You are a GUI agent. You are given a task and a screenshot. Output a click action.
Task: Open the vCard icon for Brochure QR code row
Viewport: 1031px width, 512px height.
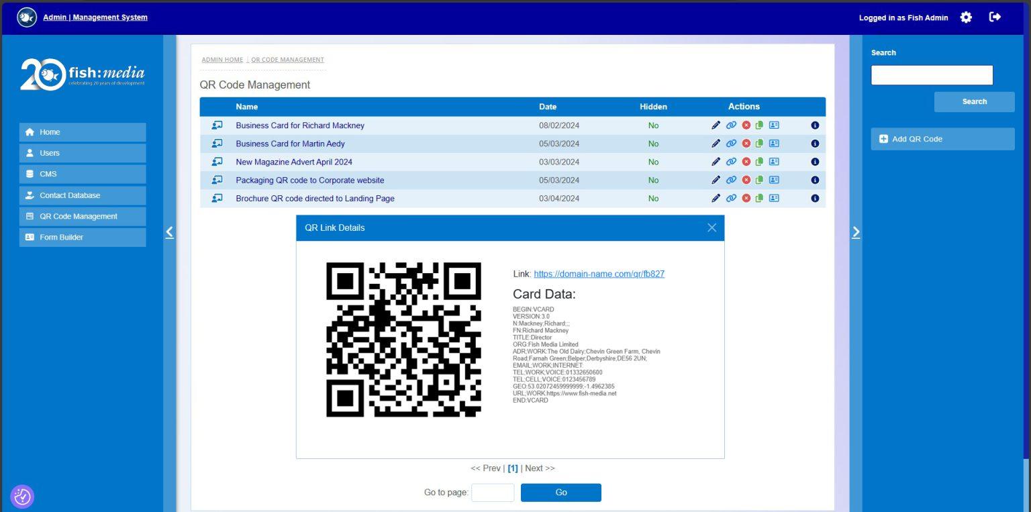click(x=774, y=198)
